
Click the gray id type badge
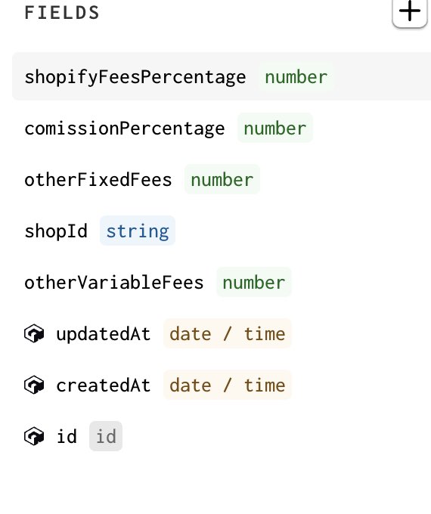106,436
